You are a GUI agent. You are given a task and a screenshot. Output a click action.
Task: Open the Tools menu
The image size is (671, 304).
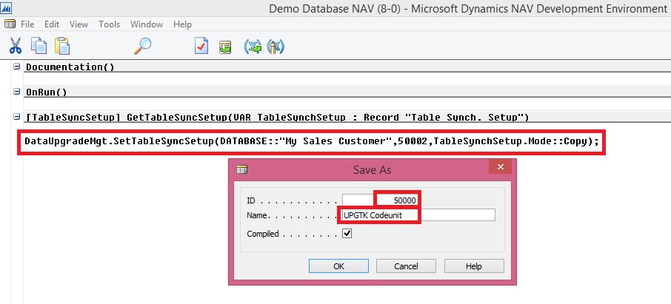point(109,24)
